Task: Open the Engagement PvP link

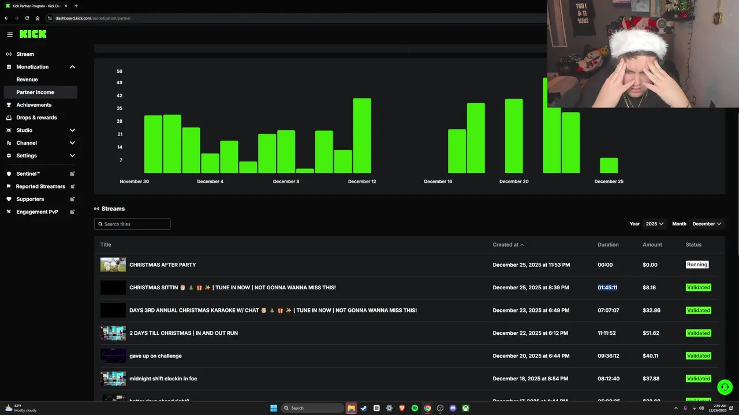Action: click(x=37, y=212)
